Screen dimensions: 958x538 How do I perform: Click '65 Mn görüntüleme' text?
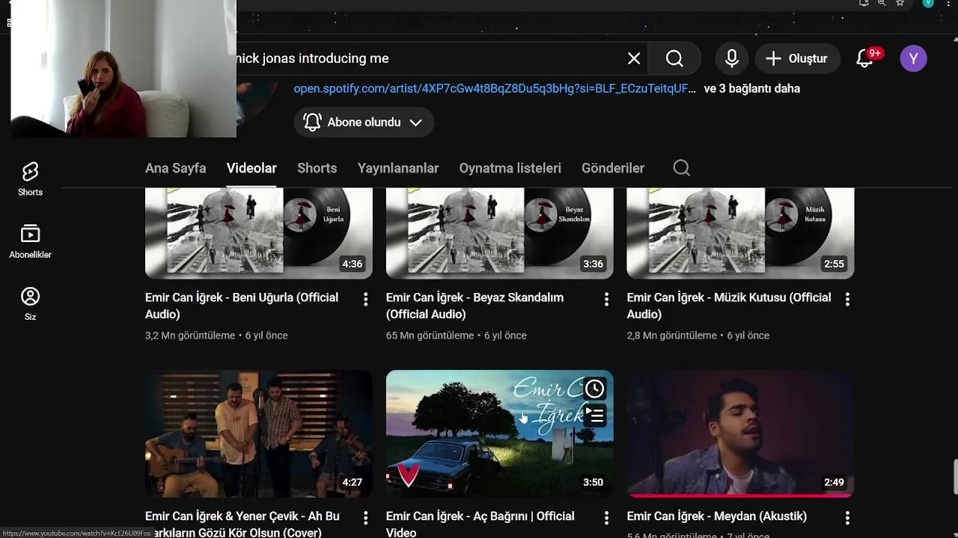pyautogui.click(x=430, y=336)
